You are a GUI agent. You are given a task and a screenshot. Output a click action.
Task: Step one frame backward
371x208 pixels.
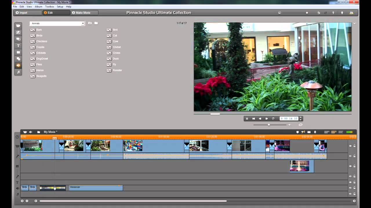260,118
